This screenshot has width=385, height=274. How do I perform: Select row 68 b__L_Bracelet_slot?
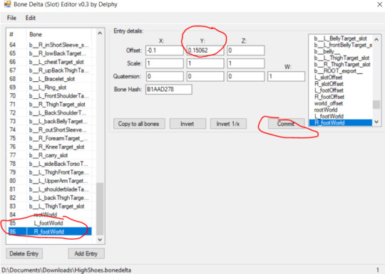click(x=50, y=79)
